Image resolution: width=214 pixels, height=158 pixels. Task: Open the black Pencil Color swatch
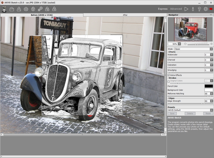click(x=209, y=86)
